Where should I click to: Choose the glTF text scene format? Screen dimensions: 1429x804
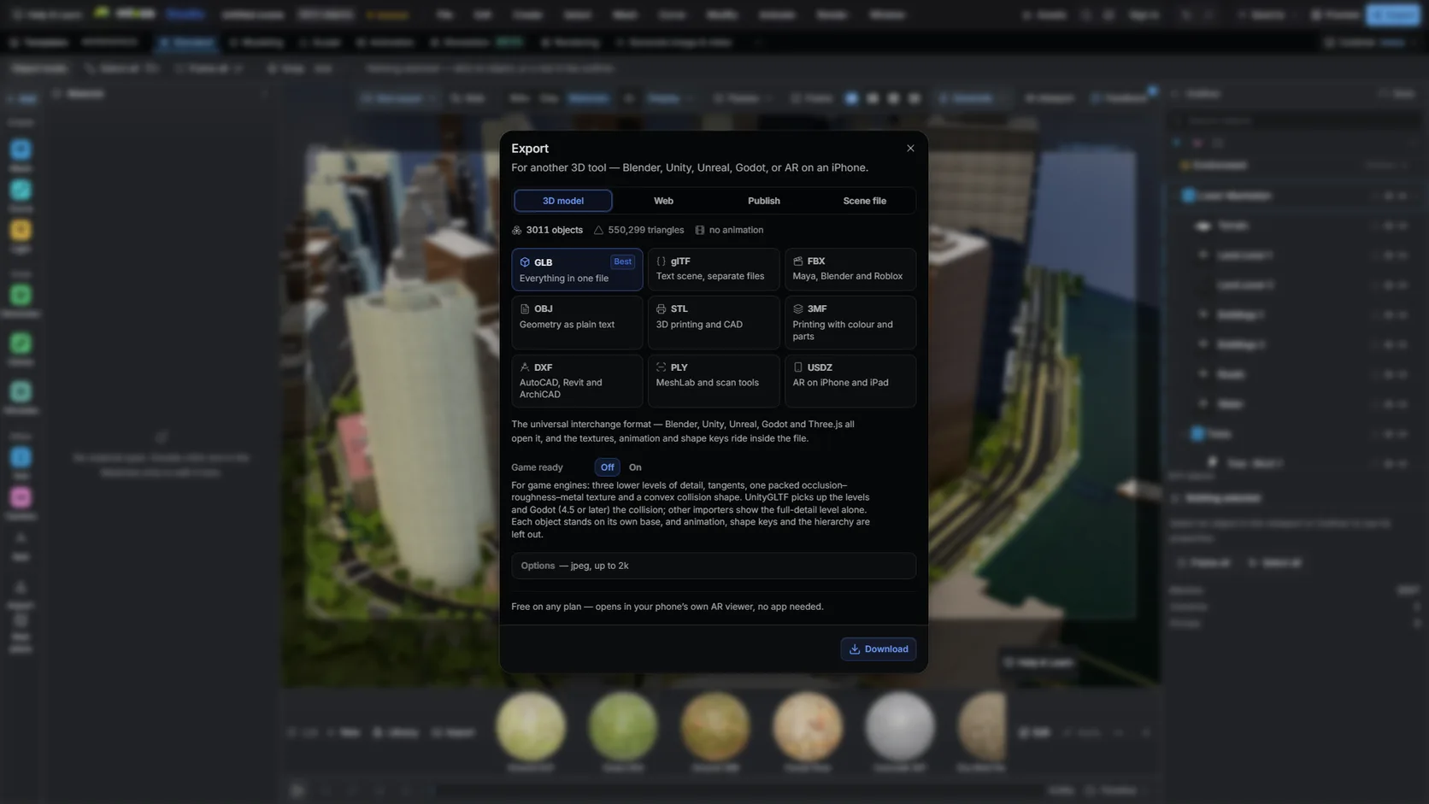714,270
